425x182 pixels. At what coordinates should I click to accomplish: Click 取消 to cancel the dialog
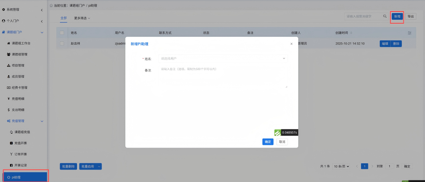(x=282, y=142)
